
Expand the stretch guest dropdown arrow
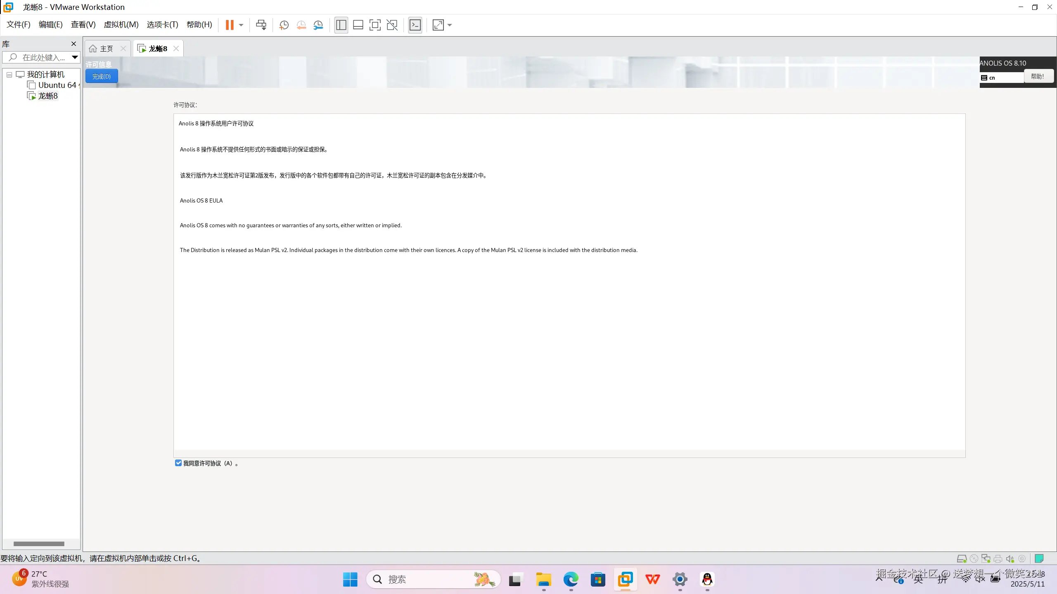pyautogui.click(x=450, y=25)
